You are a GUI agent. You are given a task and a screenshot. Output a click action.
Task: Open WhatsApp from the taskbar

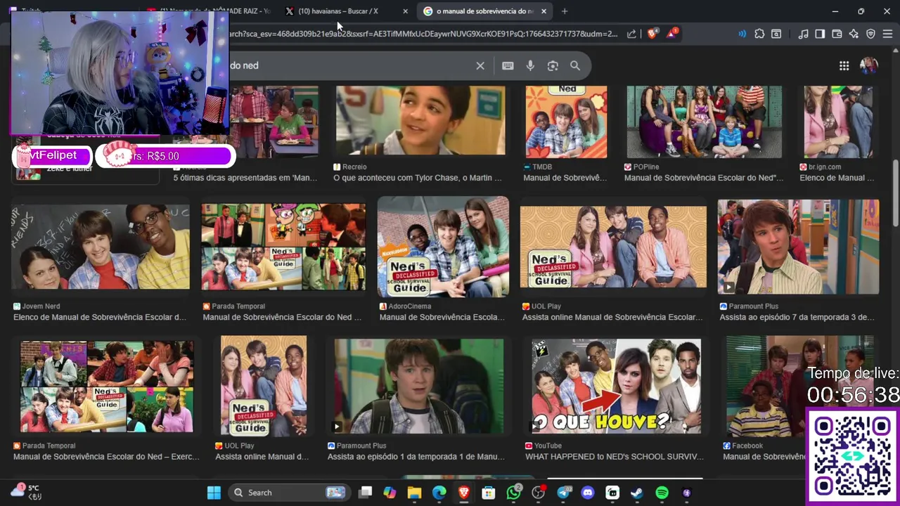point(514,493)
